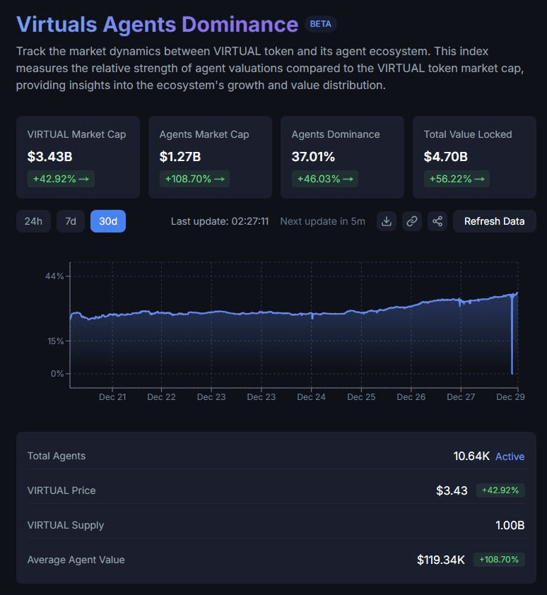
Task: Click the 44% y-axis label
Action: point(54,276)
